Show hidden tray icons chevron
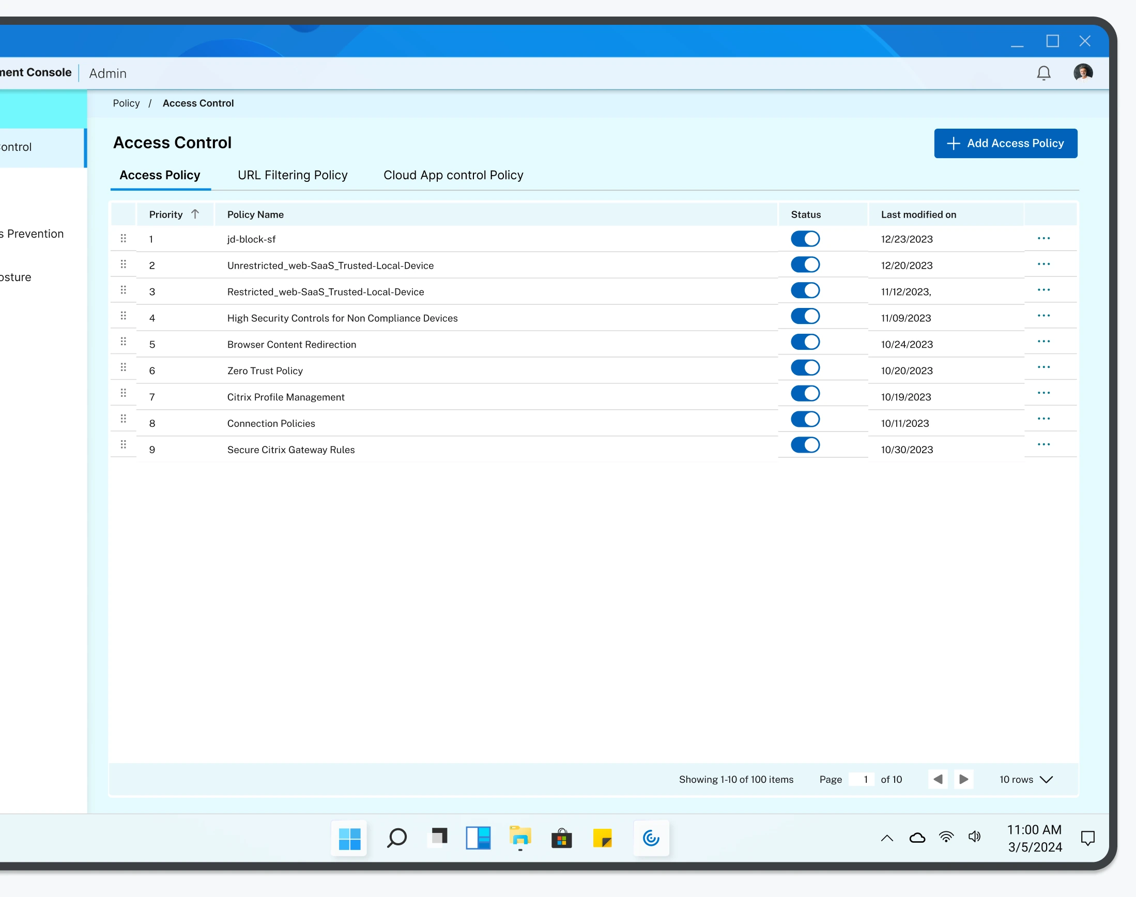Screen dimensions: 1136x897 point(887,838)
